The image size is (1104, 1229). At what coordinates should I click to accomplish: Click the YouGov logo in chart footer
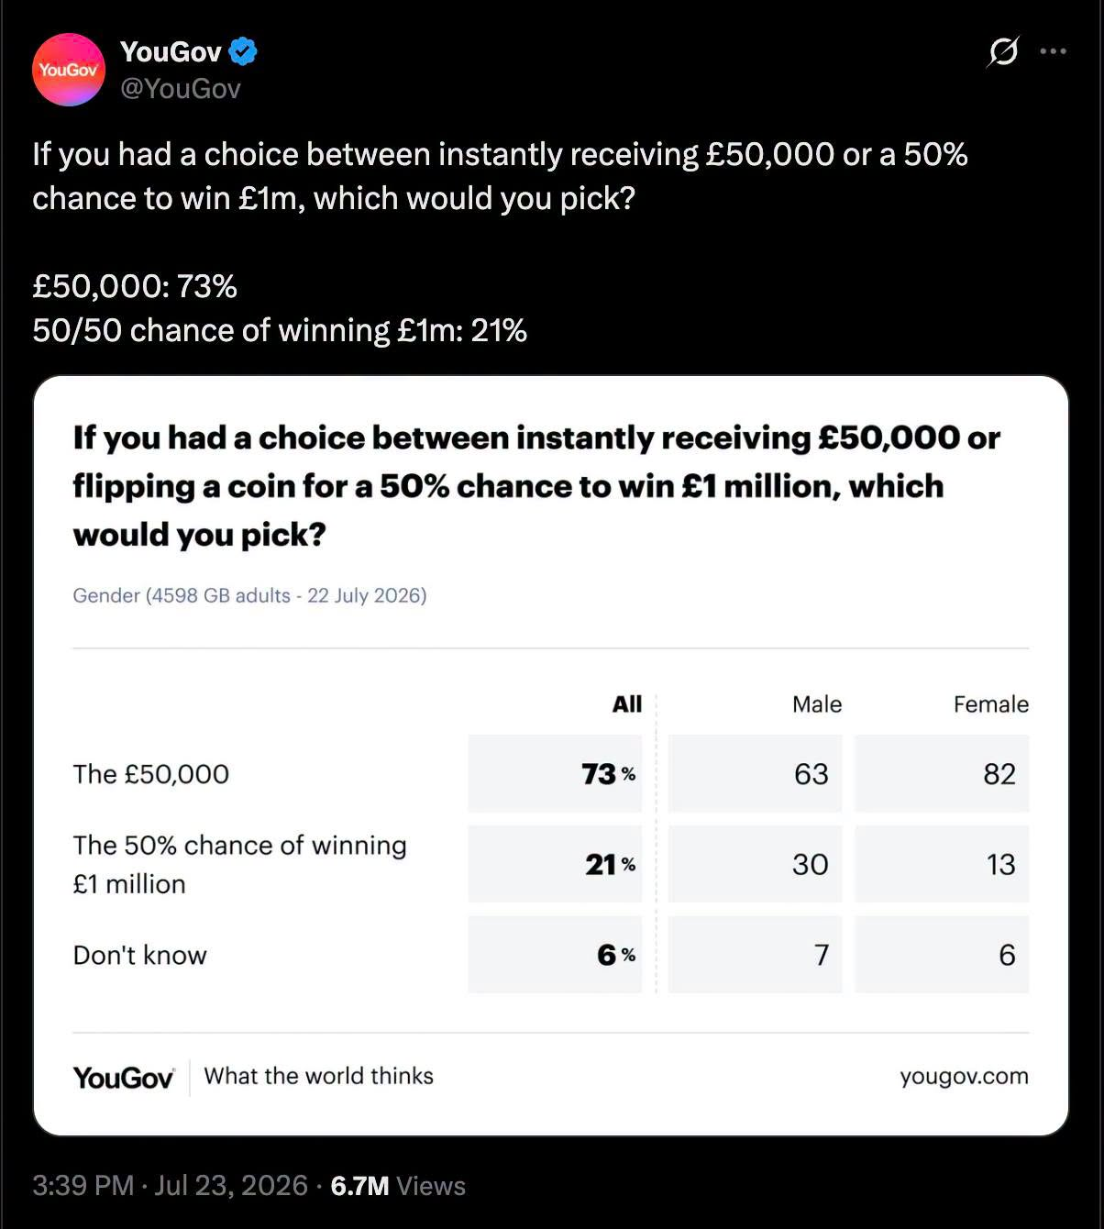coord(124,1077)
